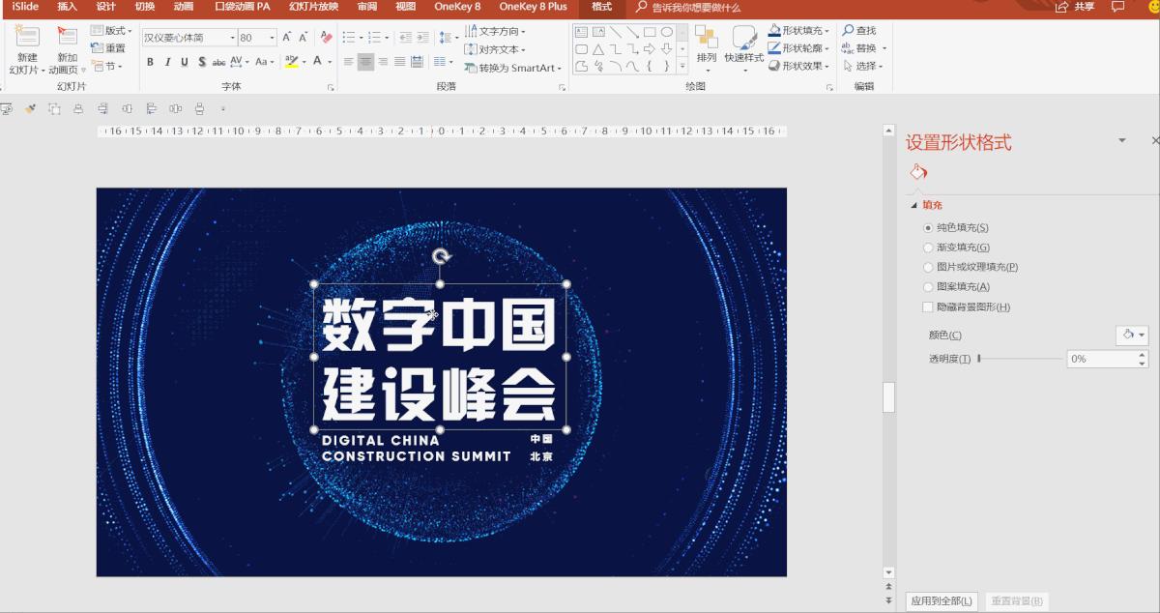Toggle bold formatting on selected text
The width and height of the screenshot is (1160, 613).
click(151, 60)
